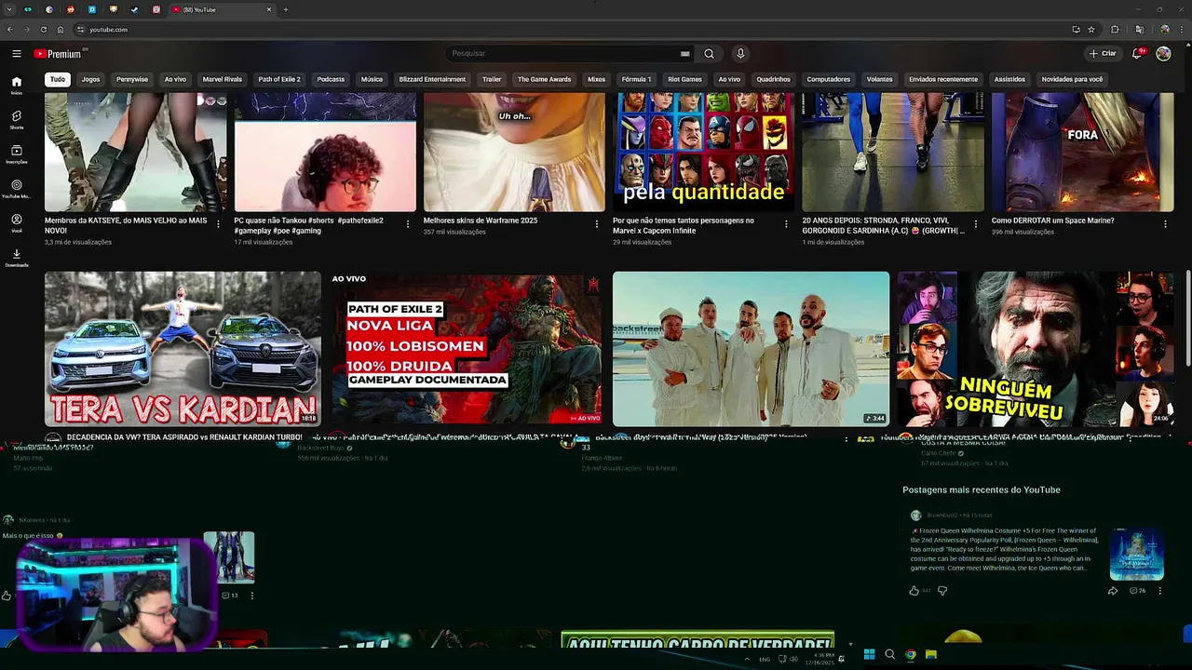Viewport: 1192px width, 670px height.
Task: Open options for 20 ANOS DEPOIS video
Action: pyautogui.click(x=976, y=224)
